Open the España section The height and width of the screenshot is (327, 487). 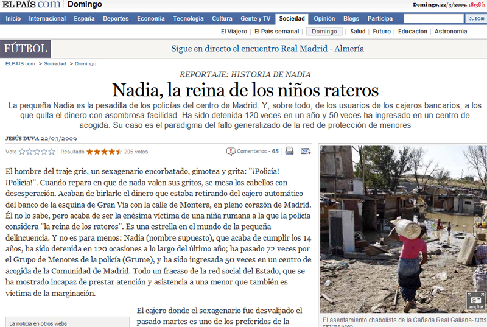point(84,19)
